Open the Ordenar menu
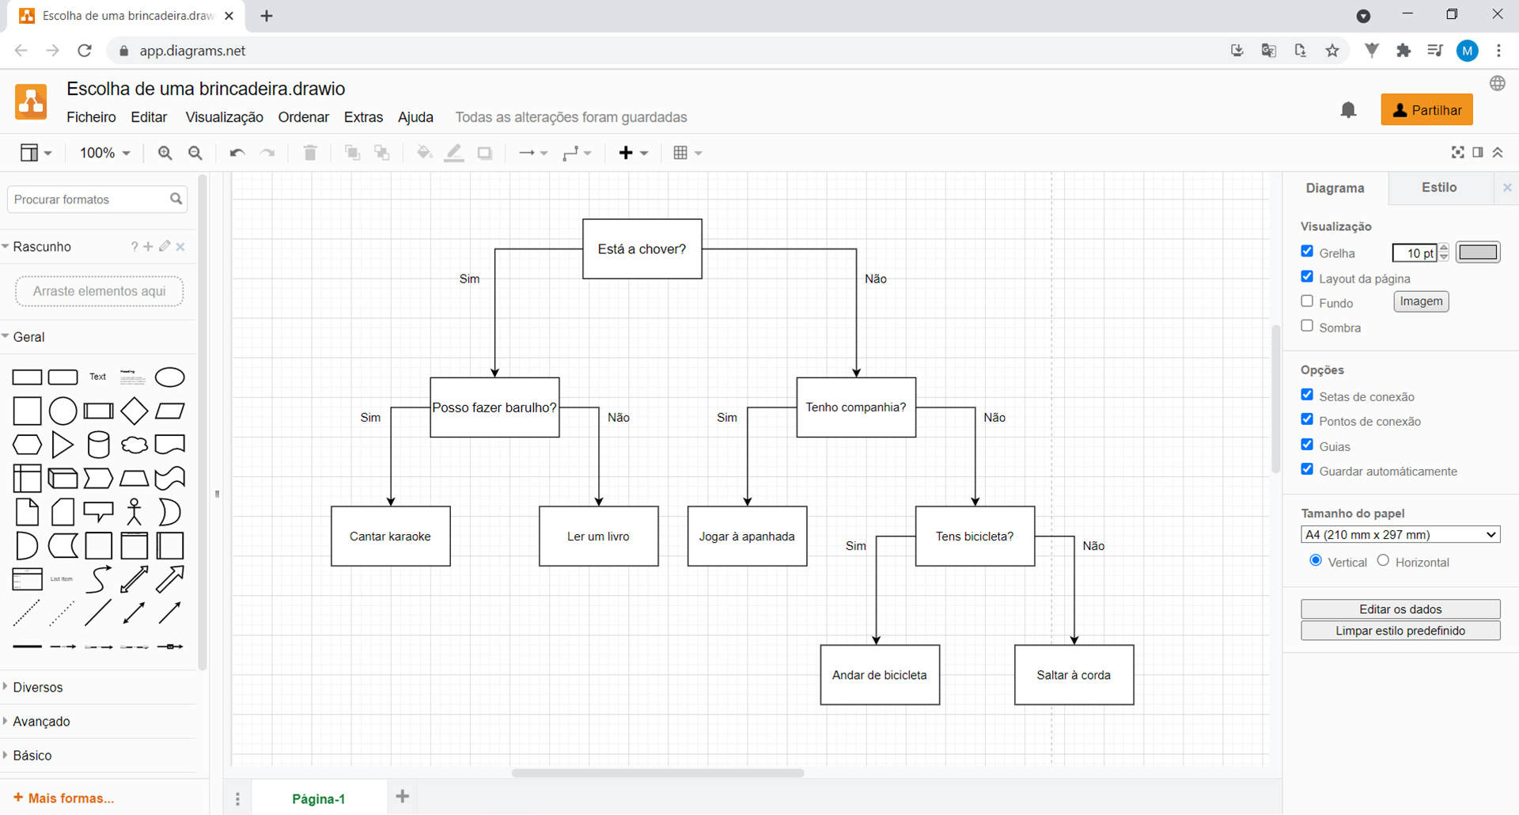 coord(303,117)
